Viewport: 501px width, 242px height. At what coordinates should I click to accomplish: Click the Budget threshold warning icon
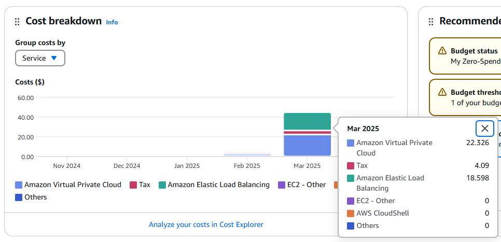[x=442, y=92]
